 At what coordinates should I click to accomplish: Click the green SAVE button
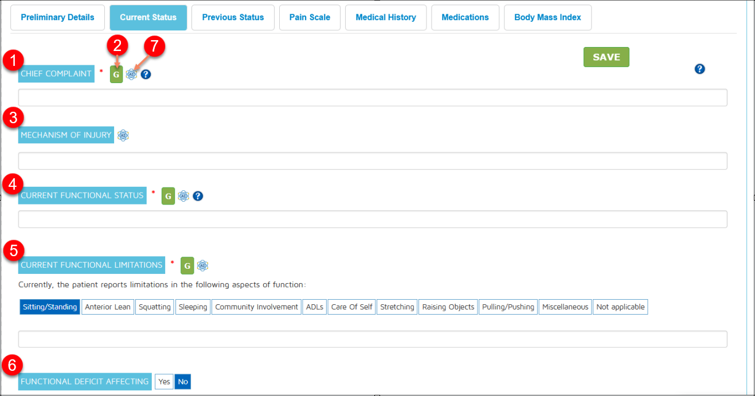(606, 57)
